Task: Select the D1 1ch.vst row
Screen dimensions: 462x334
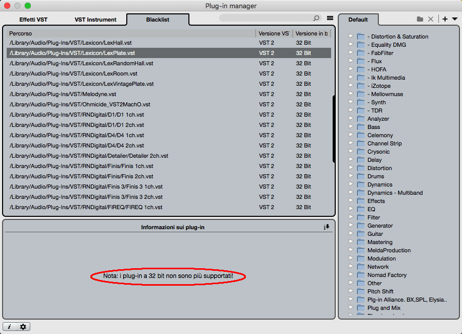Action: (169, 115)
